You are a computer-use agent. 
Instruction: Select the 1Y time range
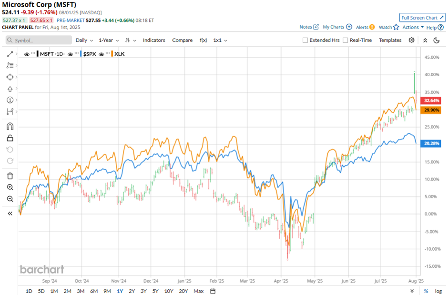[120, 291]
